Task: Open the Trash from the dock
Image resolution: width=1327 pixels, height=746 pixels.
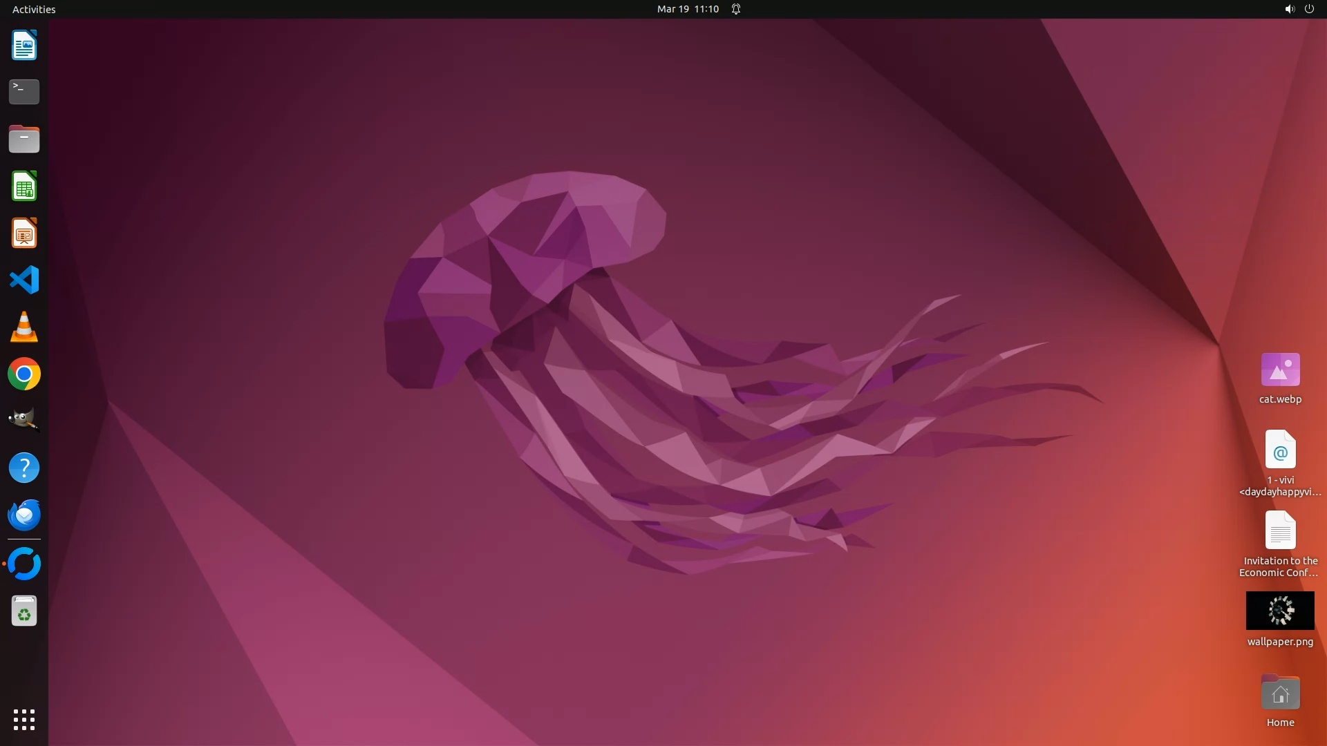Action: [24, 611]
